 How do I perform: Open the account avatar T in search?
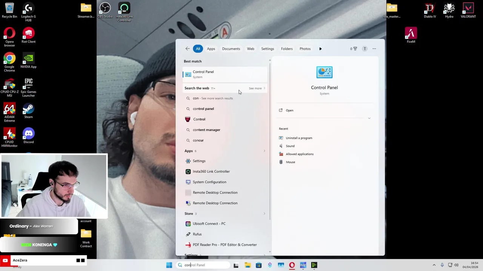[365, 49]
